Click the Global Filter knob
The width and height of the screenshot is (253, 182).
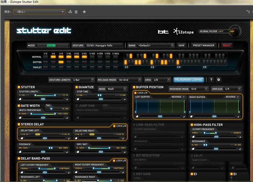coord(235,31)
